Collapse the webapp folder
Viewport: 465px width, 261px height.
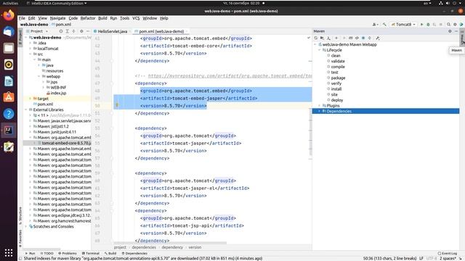(x=39, y=76)
